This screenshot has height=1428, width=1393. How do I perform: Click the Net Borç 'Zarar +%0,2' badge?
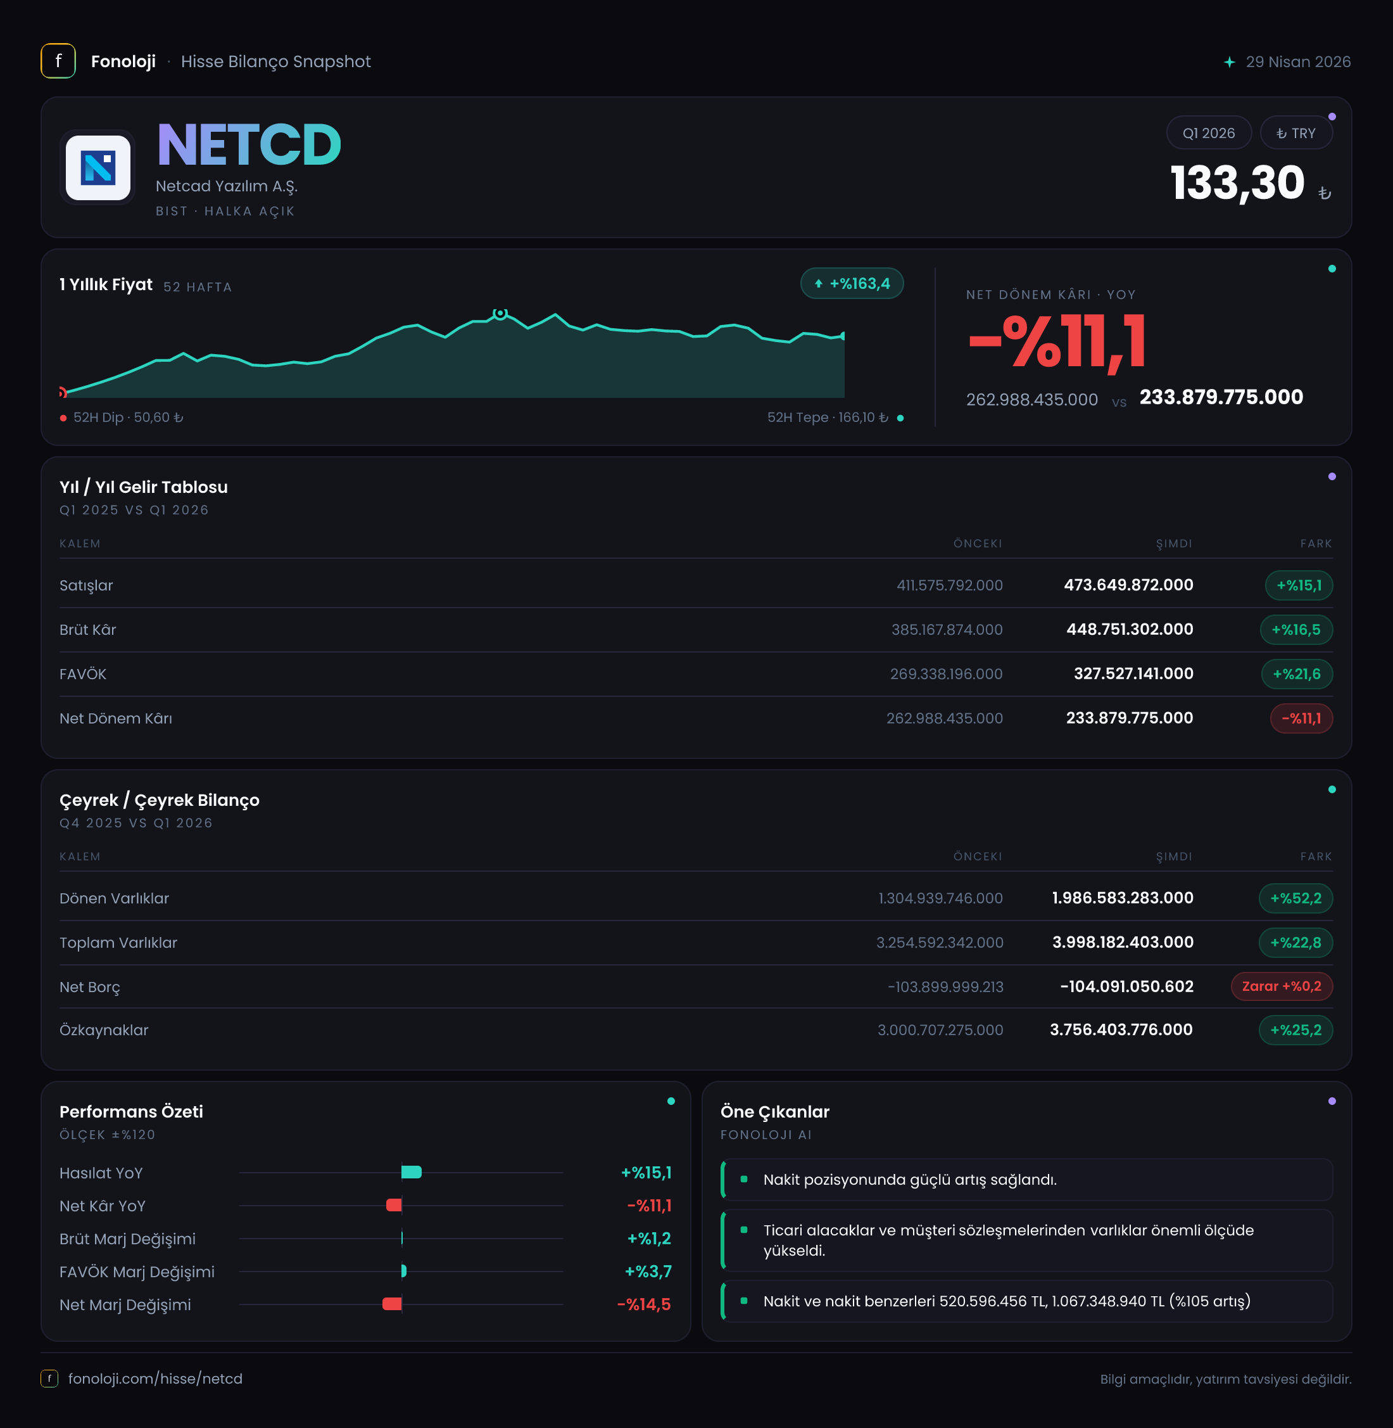(x=1281, y=986)
